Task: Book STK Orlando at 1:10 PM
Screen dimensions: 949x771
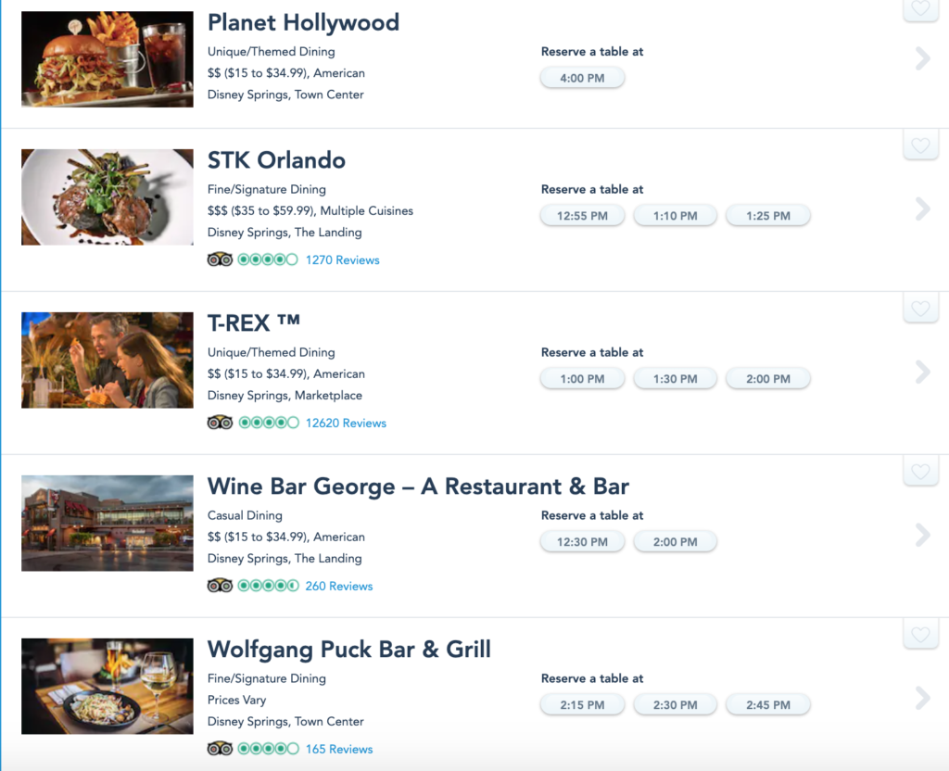Action: (675, 216)
